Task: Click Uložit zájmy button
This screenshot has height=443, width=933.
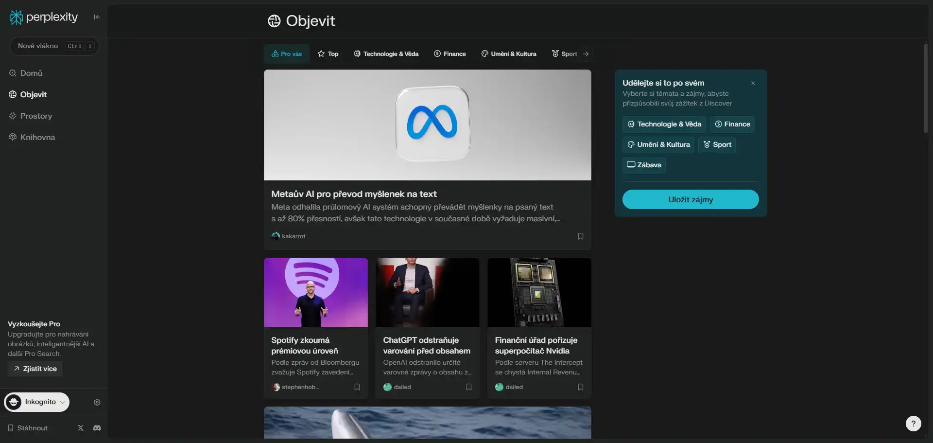Action: [691, 199]
